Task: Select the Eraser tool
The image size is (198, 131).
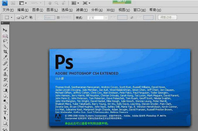Action: click(5, 85)
